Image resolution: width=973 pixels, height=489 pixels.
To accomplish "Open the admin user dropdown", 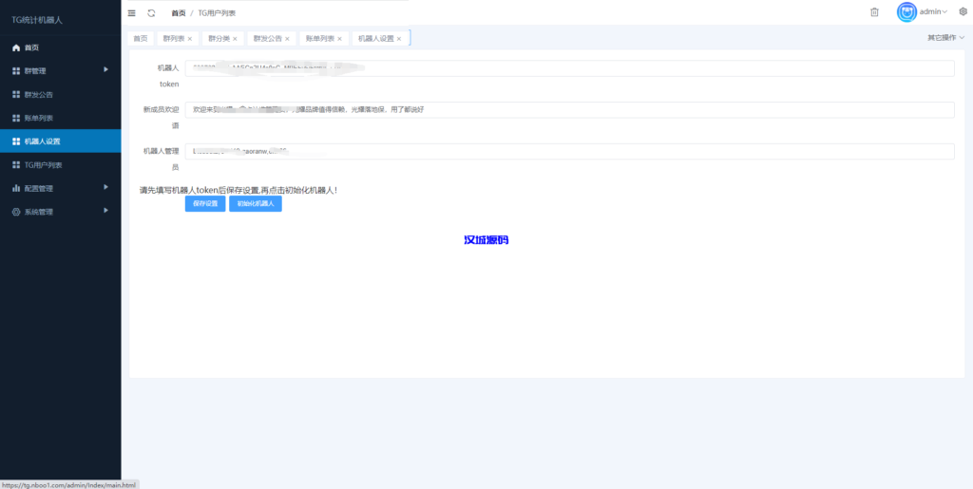I will click(x=936, y=11).
